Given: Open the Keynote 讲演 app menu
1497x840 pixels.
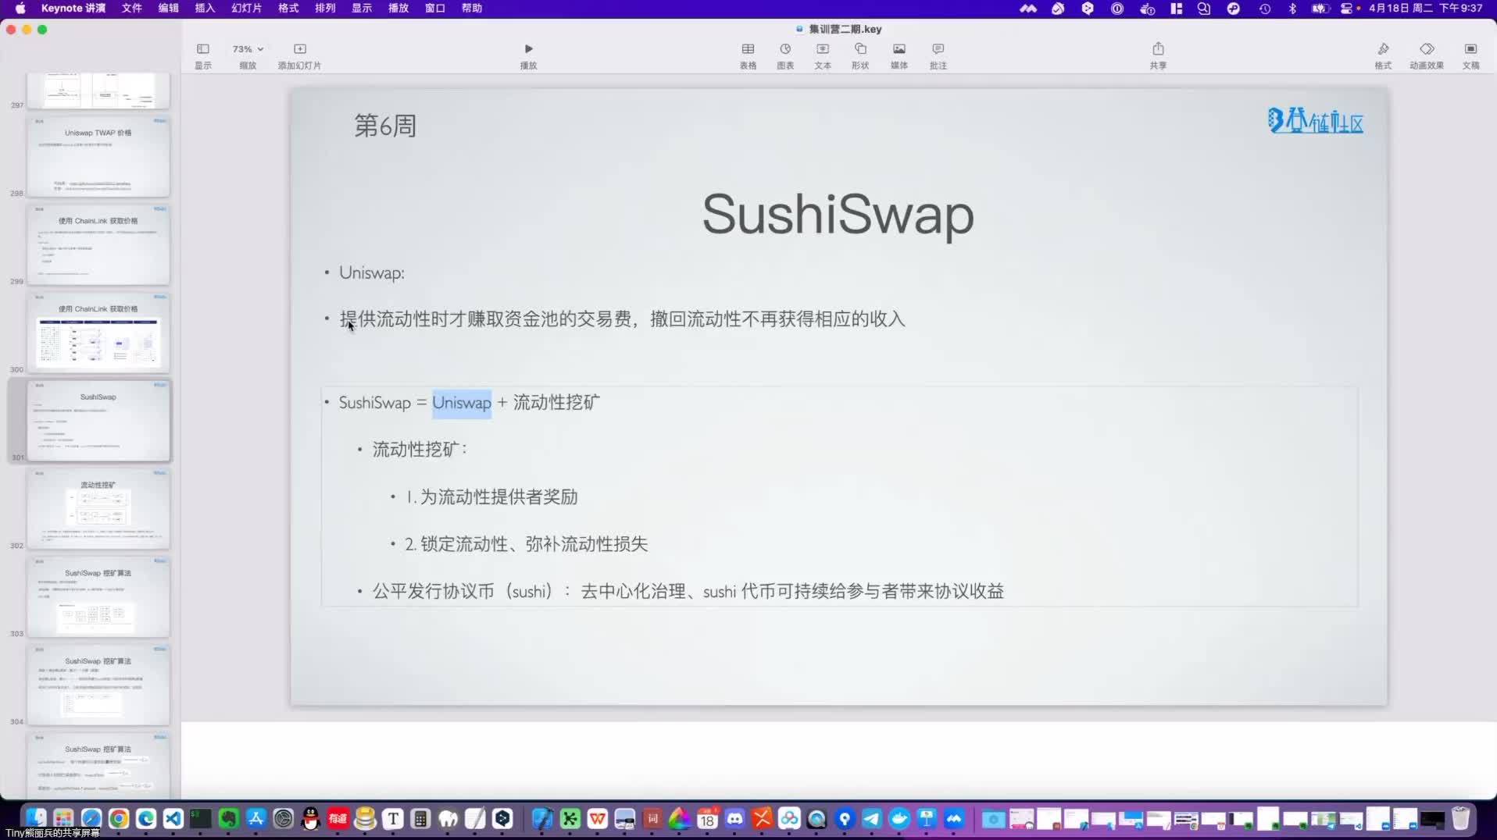Looking at the screenshot, I should (x=73, y=8).
